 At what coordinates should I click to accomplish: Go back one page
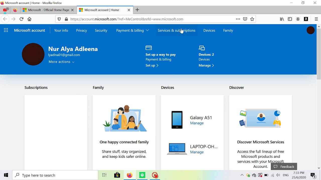[x=5, y=19]
